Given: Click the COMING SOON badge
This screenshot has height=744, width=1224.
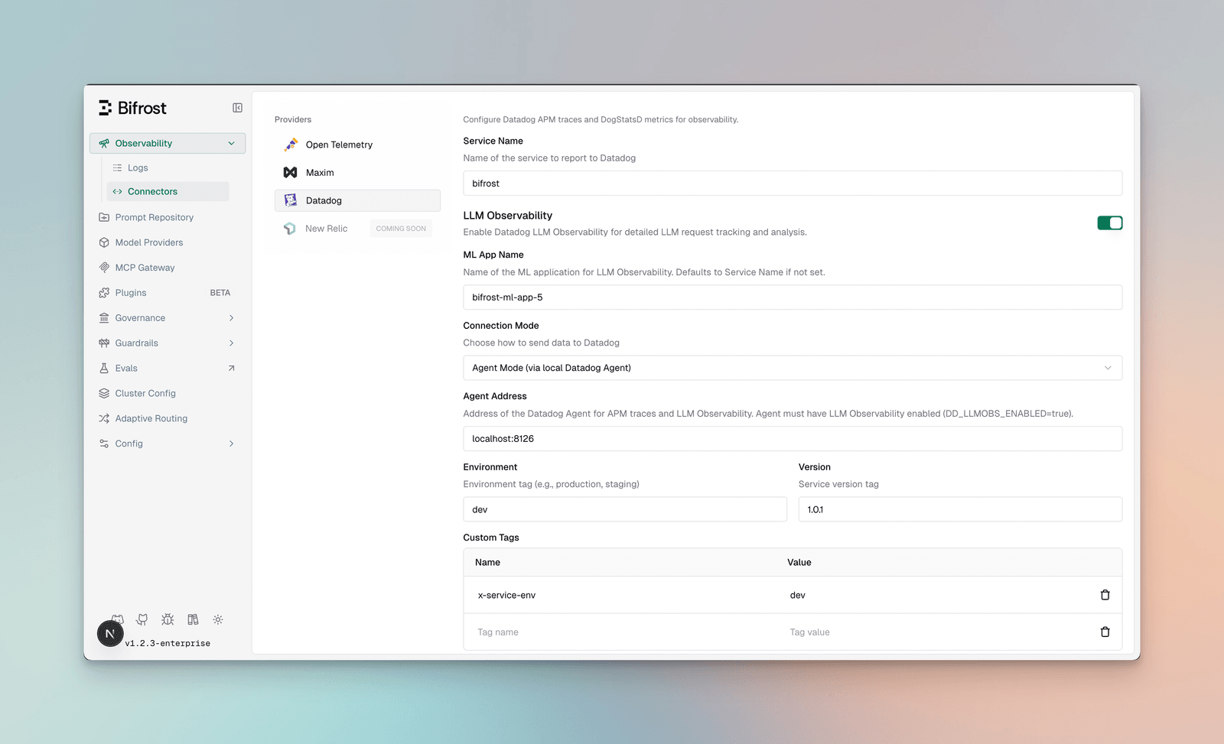Looking at the screenshot, I should coord(401,229).
